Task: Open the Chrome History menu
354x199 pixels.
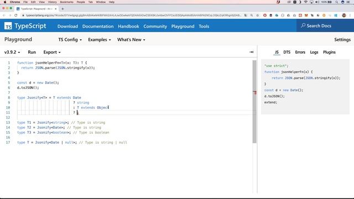Action: (x=52, y=2)
